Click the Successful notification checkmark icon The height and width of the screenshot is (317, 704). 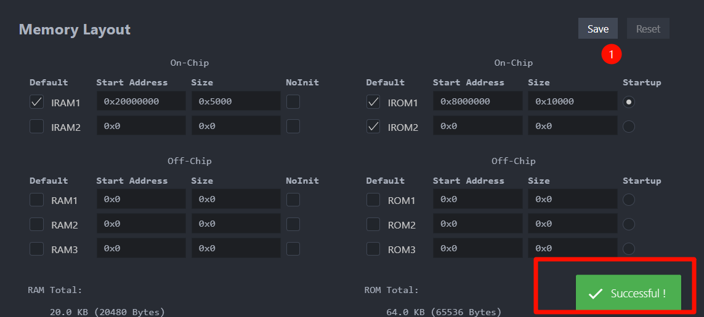click(x=595, y=294)
